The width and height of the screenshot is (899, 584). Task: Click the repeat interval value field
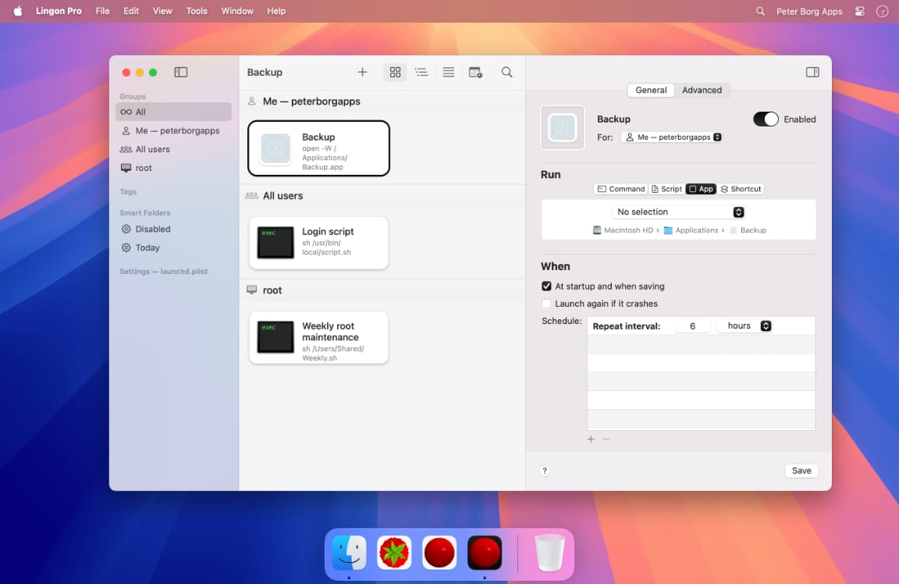(693, 326)
